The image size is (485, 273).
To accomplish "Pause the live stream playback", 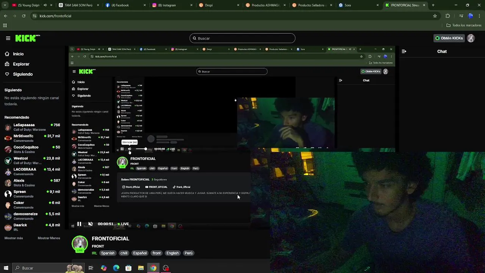I will (79, 224).
